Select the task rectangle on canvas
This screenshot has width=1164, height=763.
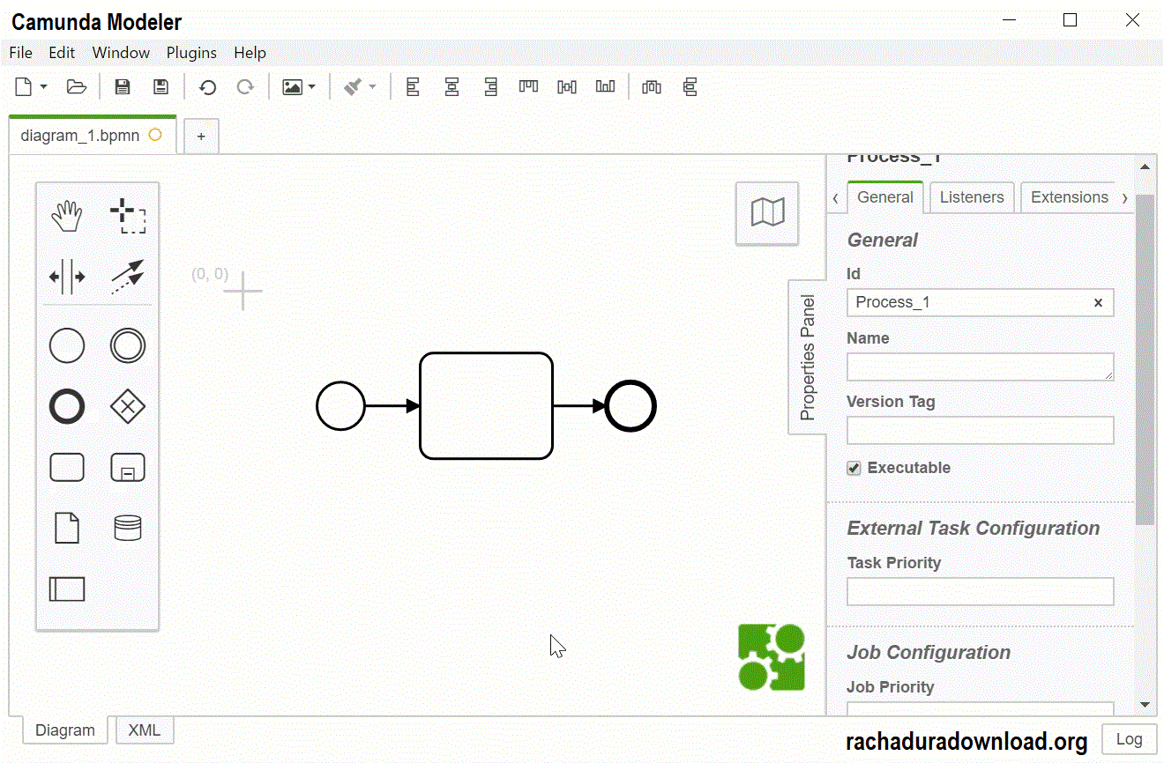point(486,405)
